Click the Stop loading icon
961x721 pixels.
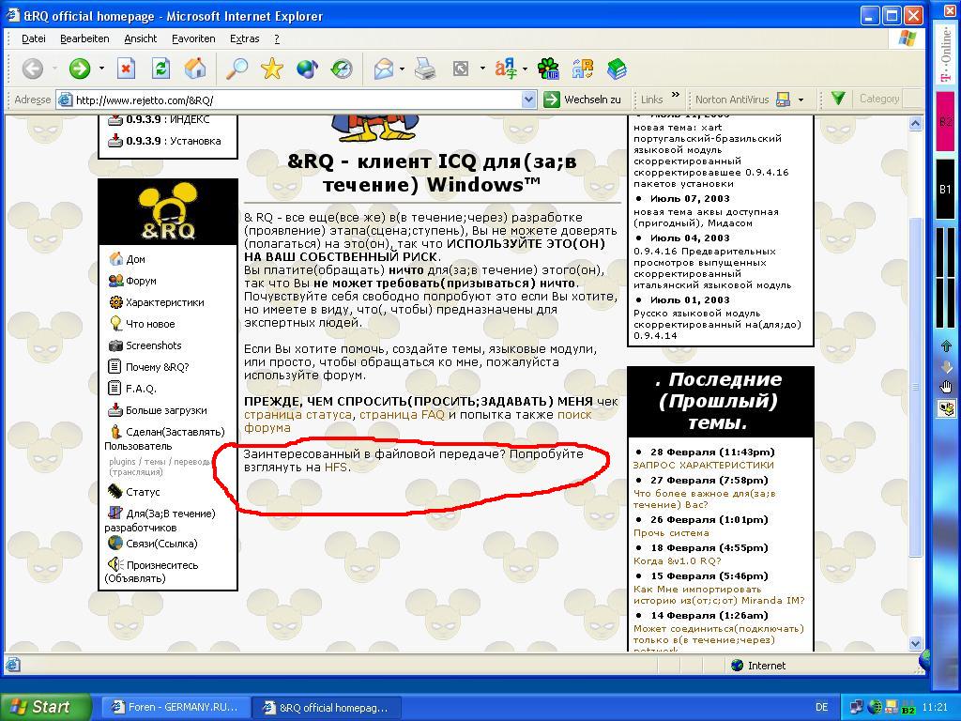point(127,69)
